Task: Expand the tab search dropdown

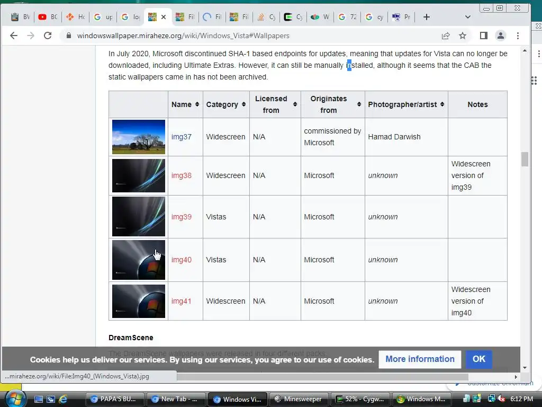Action: click(x=468, y=17)
